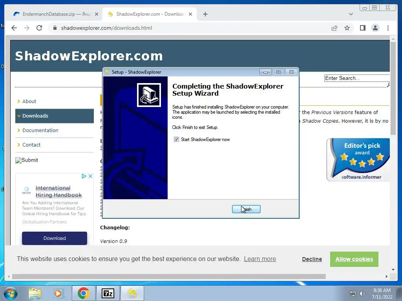Open the volume speaker icon
This screenshot has width=402, height=301.
[362, 294]
